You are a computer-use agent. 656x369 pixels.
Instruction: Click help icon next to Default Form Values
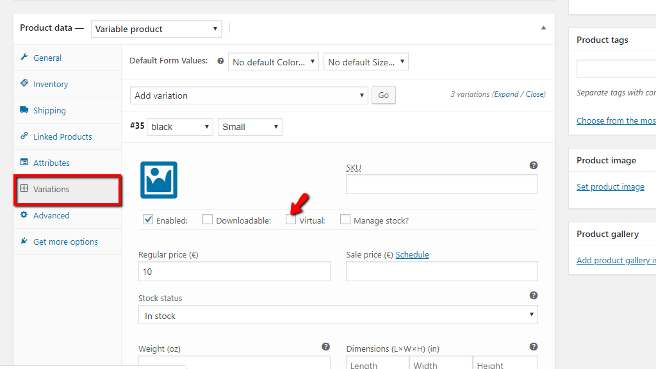click(x=220, y=61)
